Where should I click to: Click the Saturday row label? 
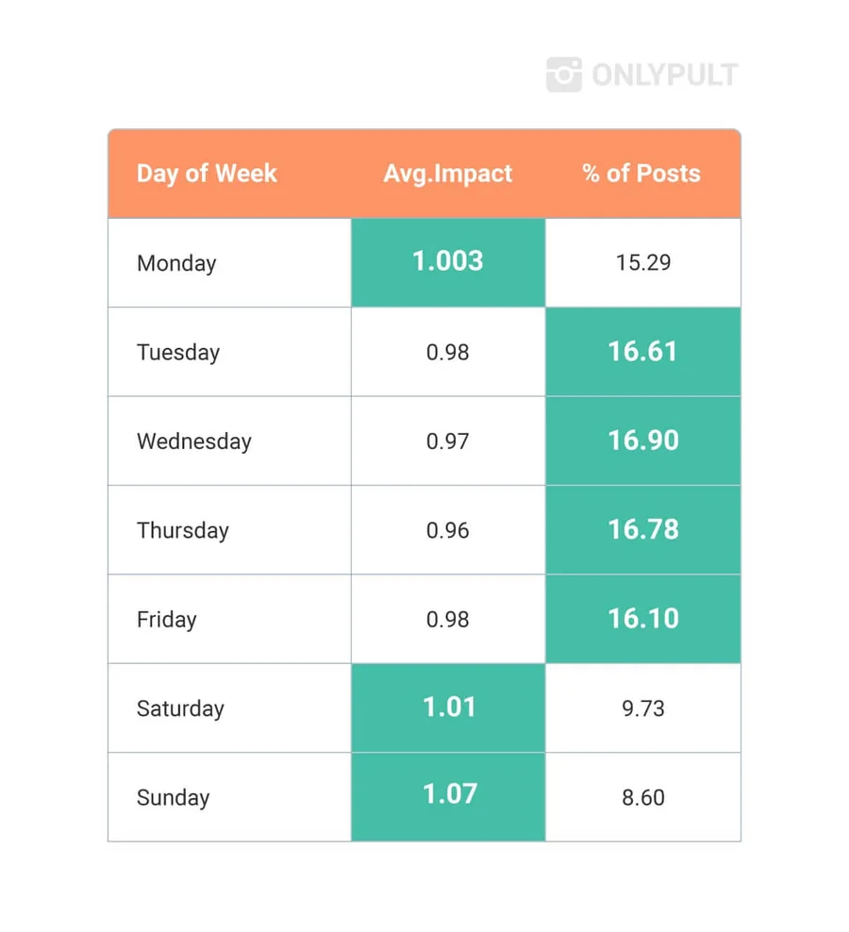(x=180, y=708)
